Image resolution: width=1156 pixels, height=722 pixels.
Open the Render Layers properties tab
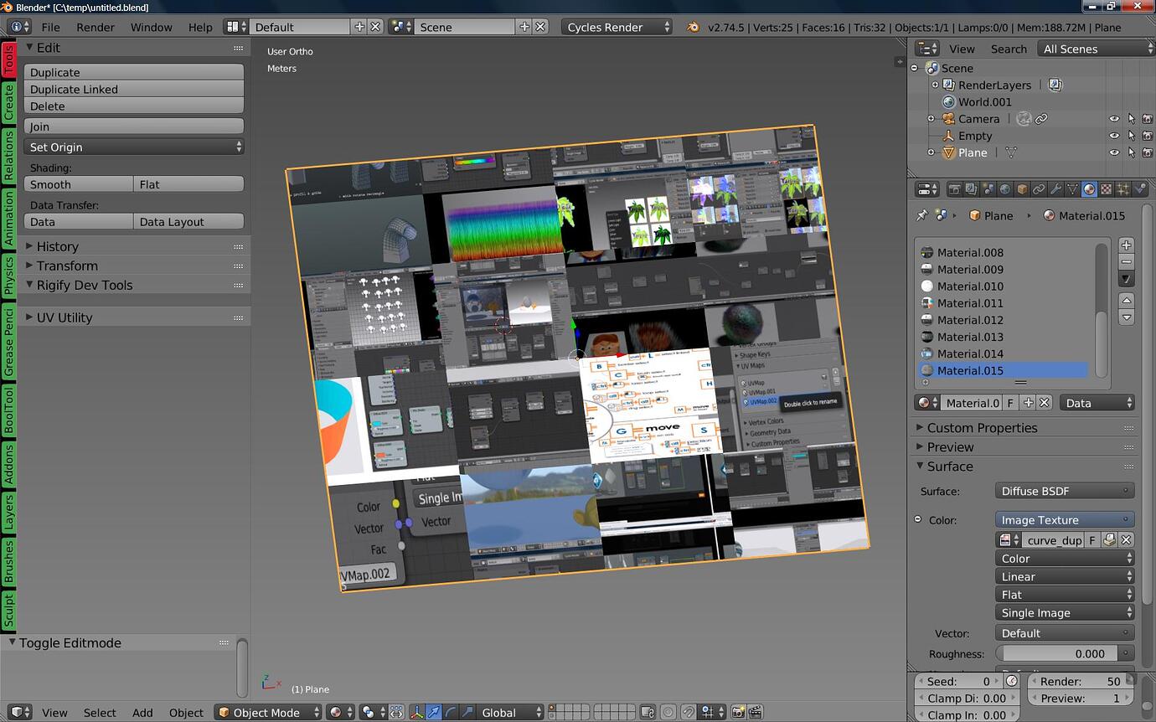pos(971,189)
